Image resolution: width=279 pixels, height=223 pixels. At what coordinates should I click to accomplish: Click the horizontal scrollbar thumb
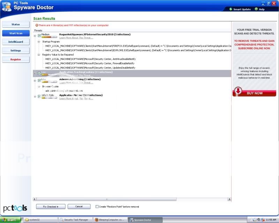tap(107, 199)
